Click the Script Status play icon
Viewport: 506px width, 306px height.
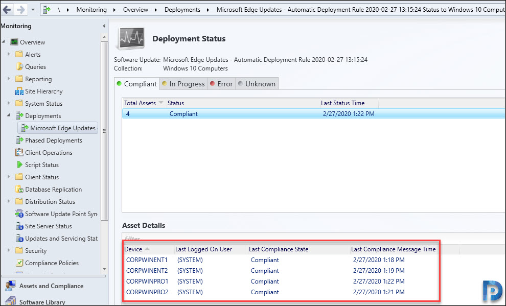click(19, 165)
